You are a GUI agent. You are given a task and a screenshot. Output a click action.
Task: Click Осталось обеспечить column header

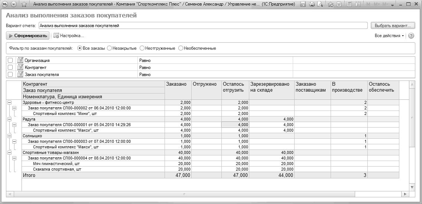pos(383,90)
